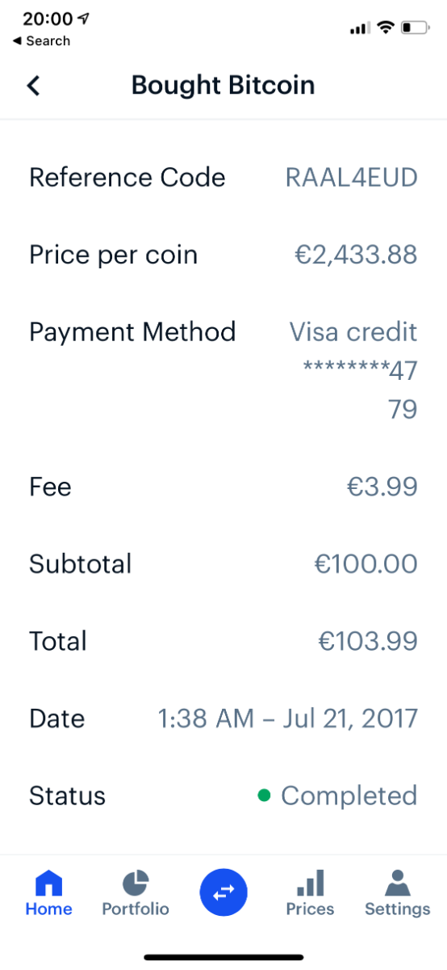The image size is (447, 970).
Task: Tap the green Completed status dot
Action: pyautogui.click(x=264, y=795)
